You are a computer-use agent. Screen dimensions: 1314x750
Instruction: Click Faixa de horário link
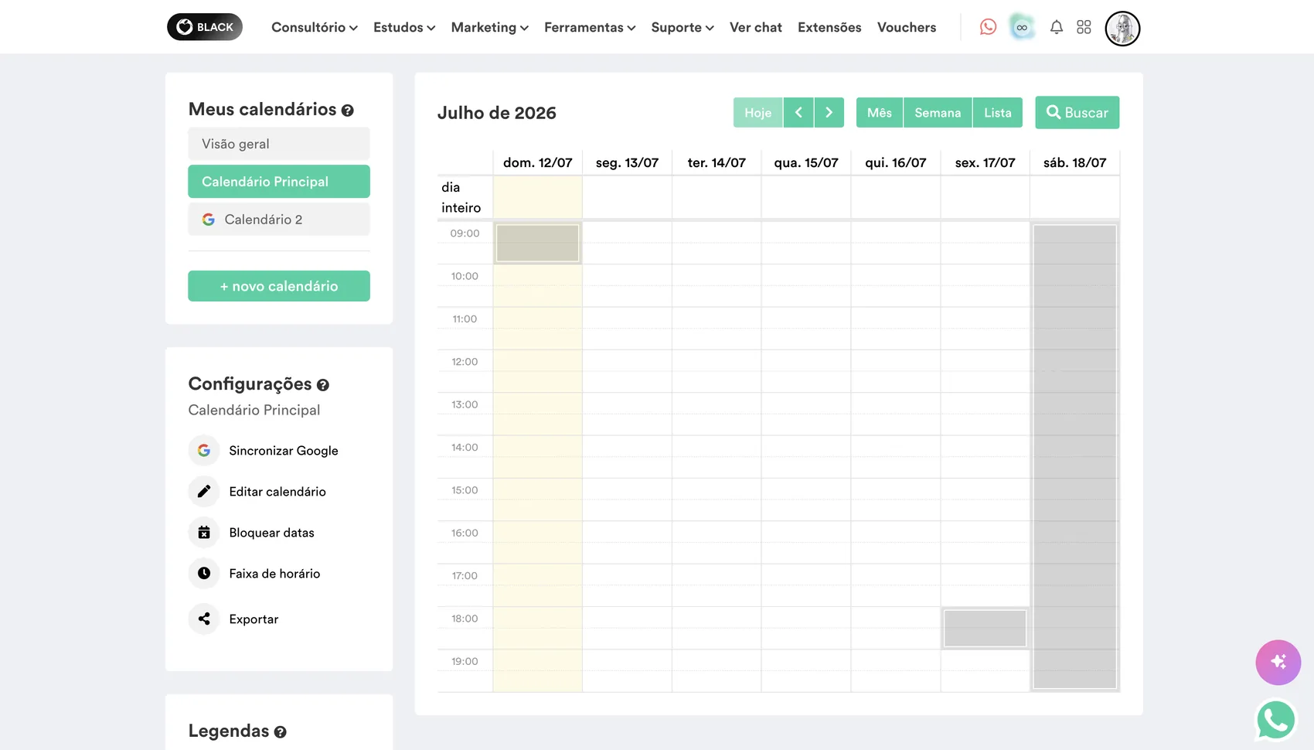pos(274,573)
